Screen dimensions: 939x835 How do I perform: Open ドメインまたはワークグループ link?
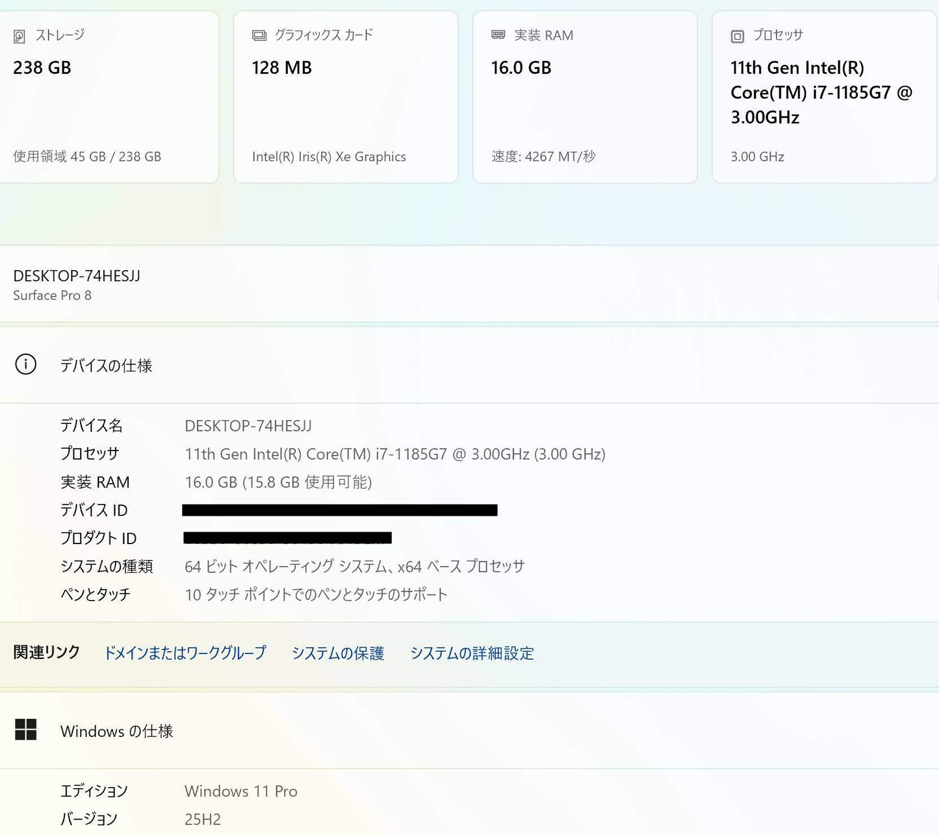(x=185, y=653)
